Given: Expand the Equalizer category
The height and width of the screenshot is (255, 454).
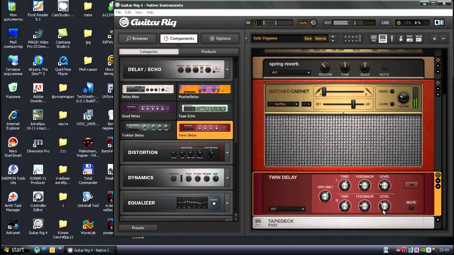Looking at the screenshot, I should click(x=227, y=203).
